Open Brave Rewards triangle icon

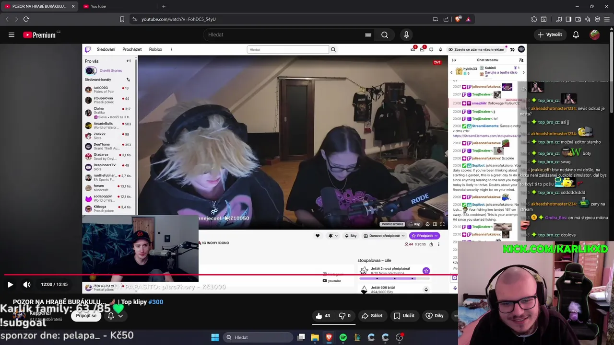click(468, 19)
